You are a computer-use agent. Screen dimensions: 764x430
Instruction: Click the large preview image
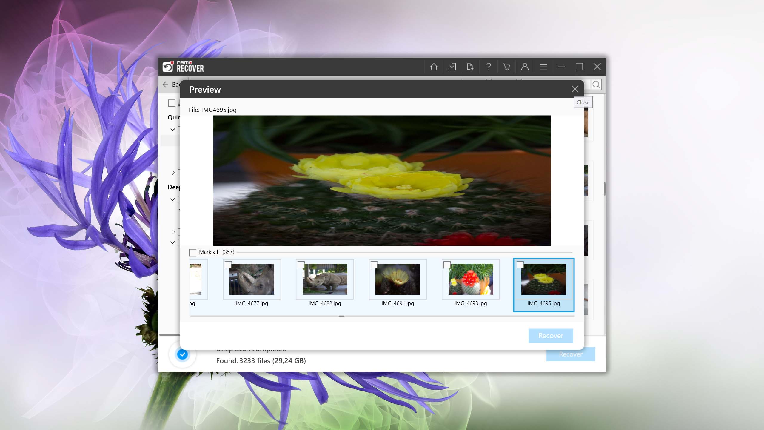click(382, 181)
